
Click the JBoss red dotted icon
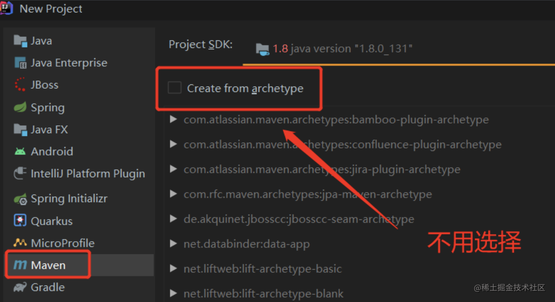click(x=20, y=84)
